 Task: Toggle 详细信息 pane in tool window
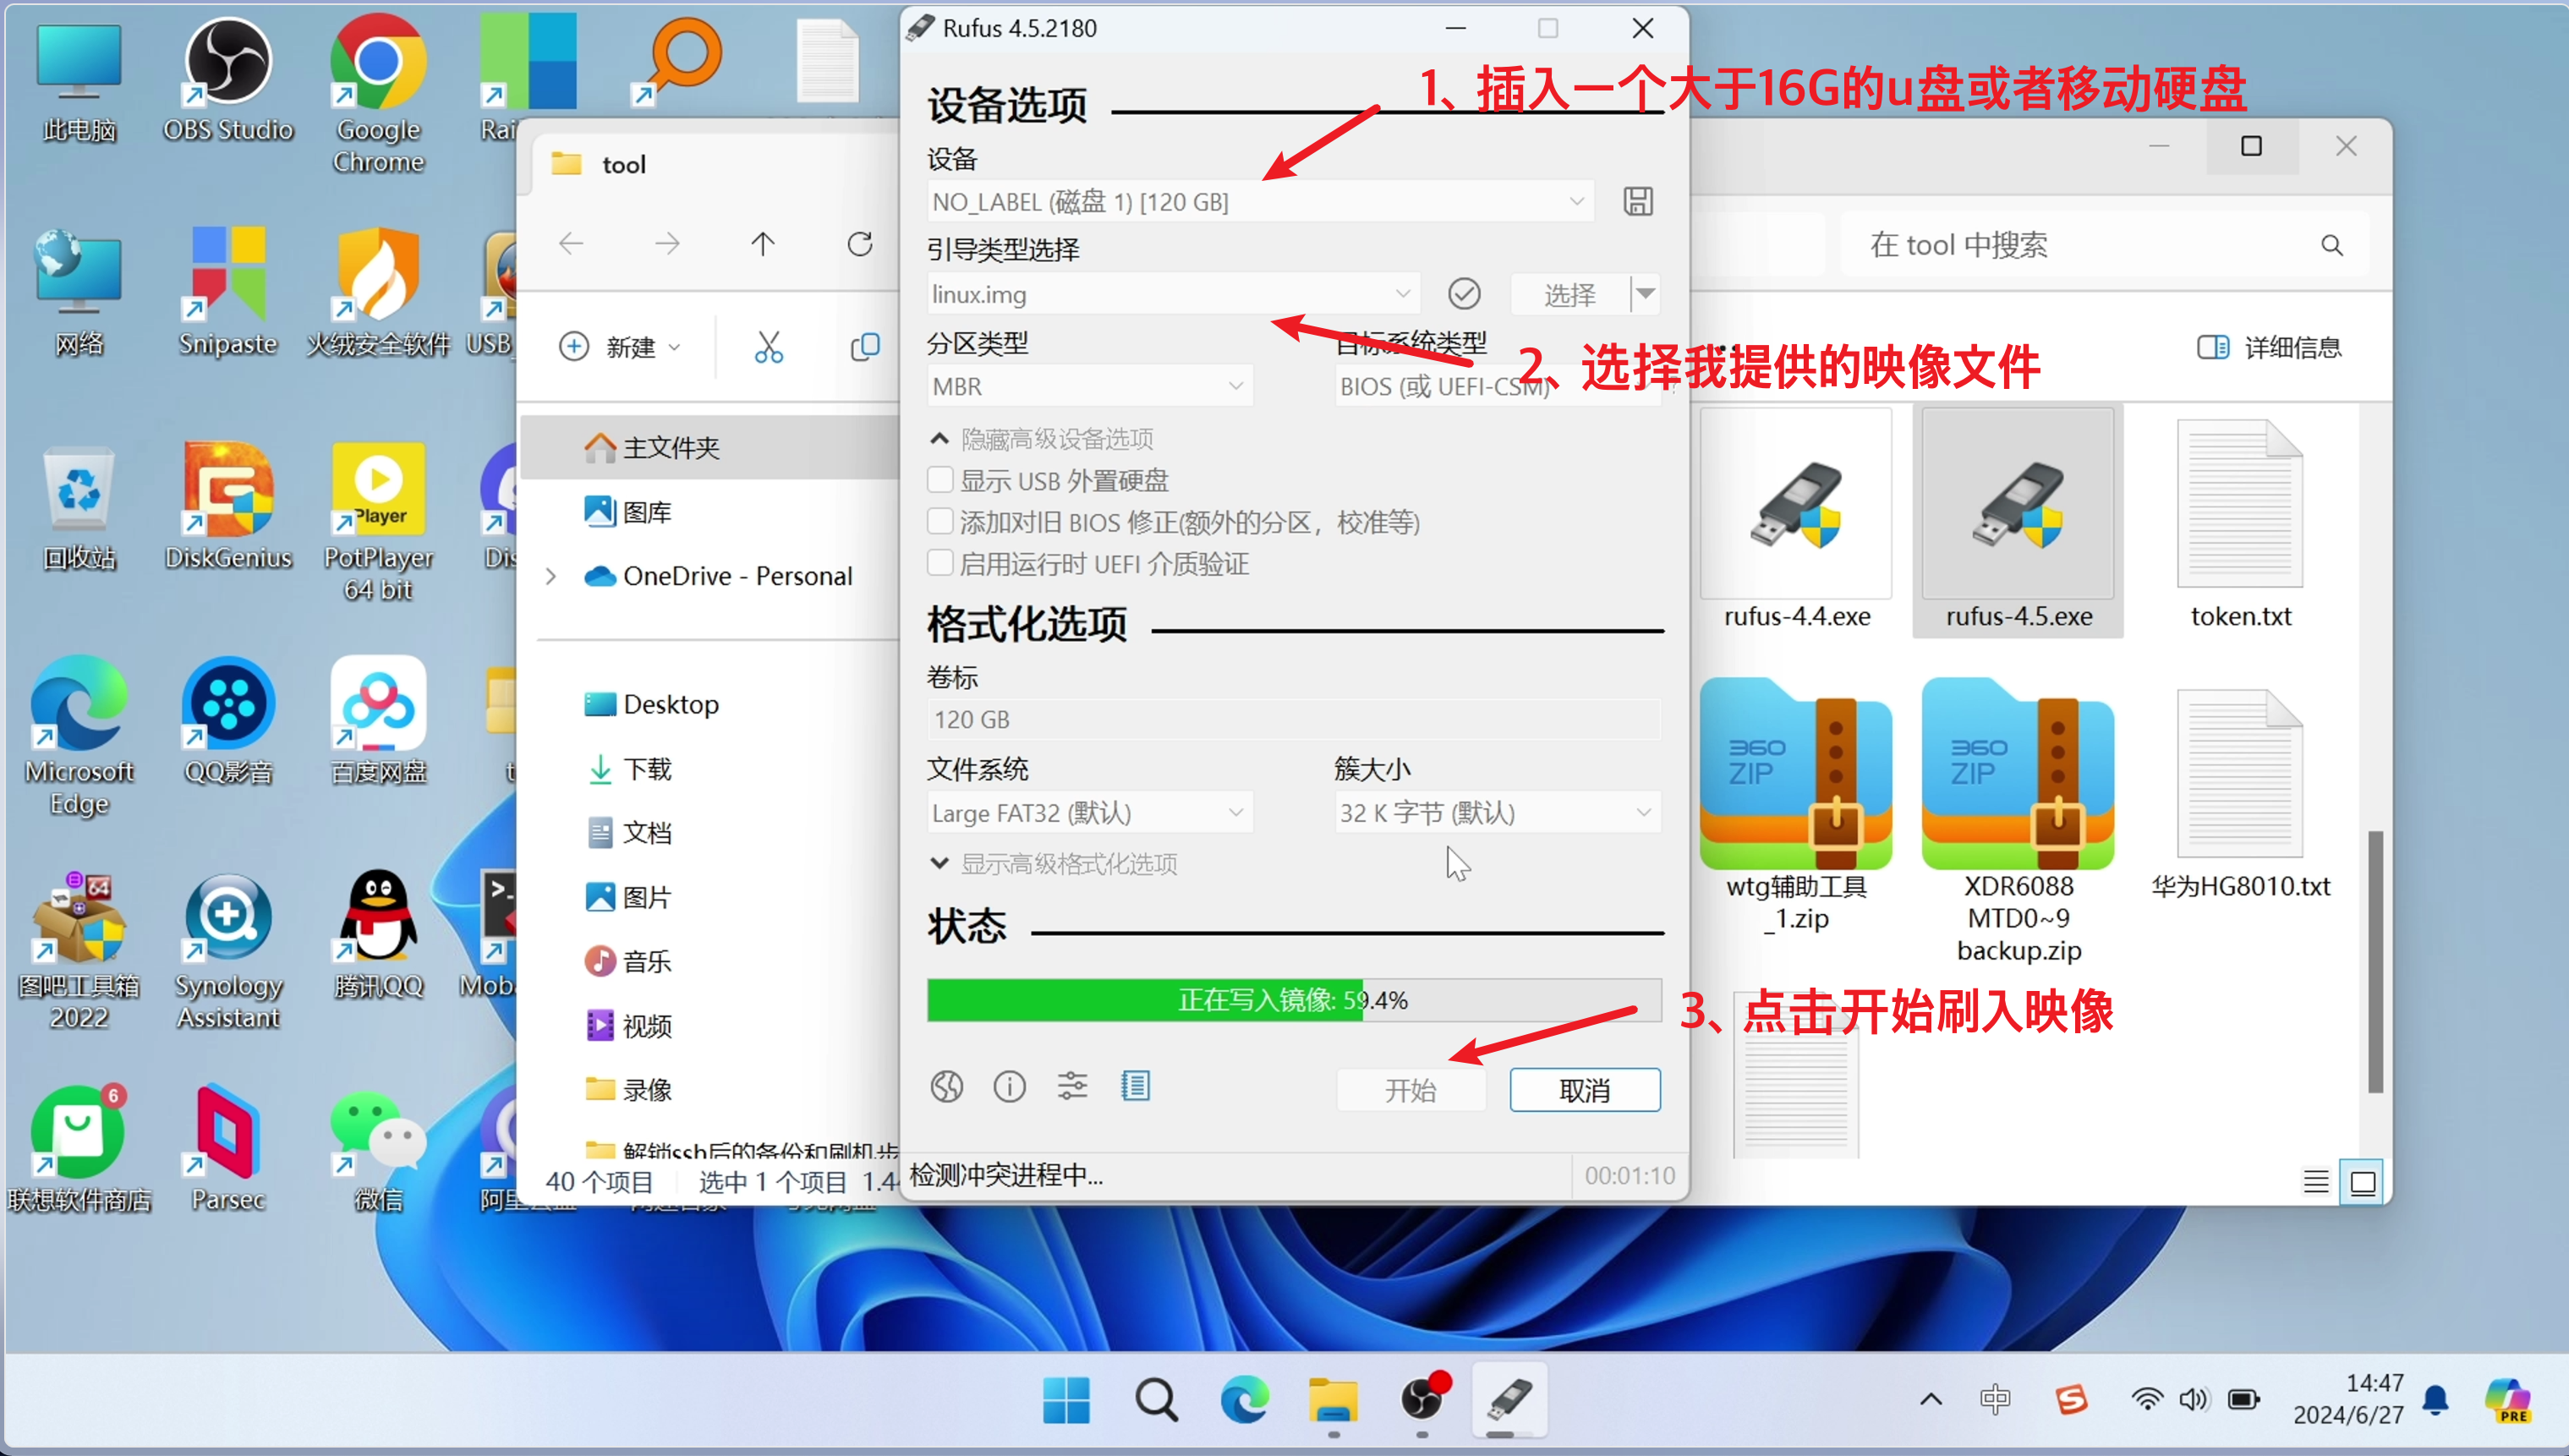coord(2269,347)
